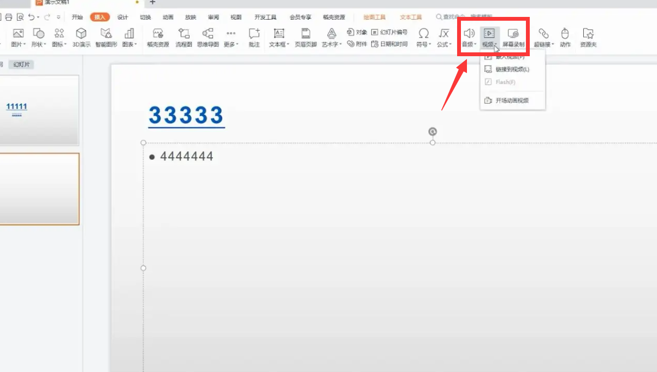Expand the 图表 dropdown arrow
657x372 pixels.
pyautogui.click(x=136, y=45)
